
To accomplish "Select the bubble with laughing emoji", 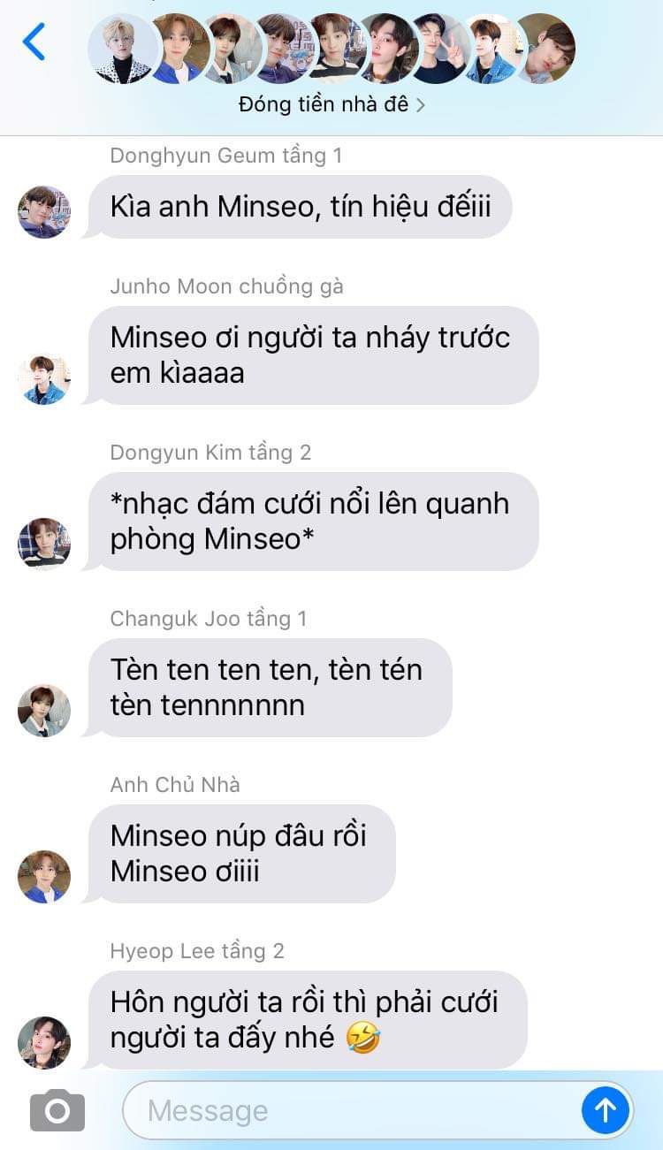I will pos(307,1020).
